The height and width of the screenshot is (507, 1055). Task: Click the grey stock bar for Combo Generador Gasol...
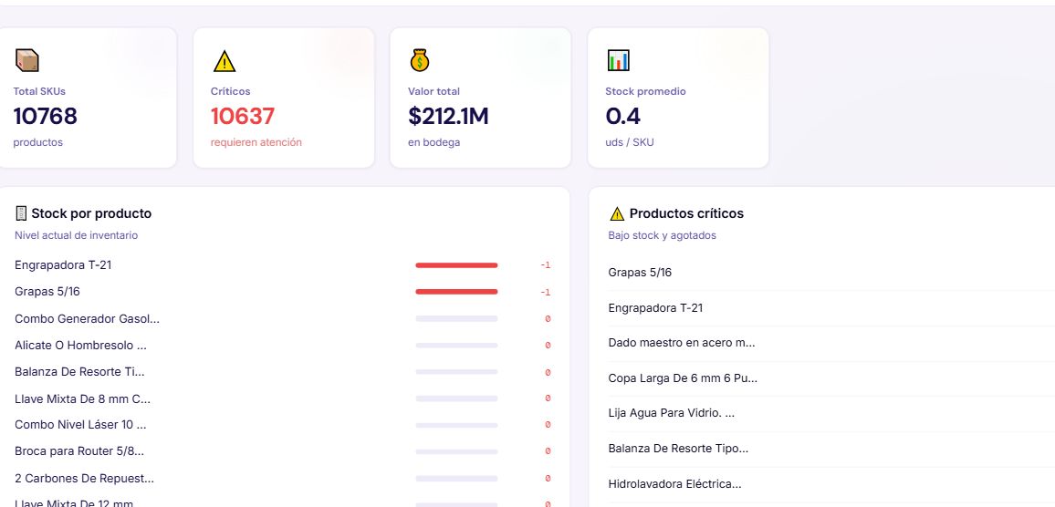coord(456,319)
